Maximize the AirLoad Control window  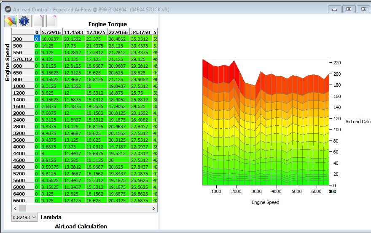[349, 9]
